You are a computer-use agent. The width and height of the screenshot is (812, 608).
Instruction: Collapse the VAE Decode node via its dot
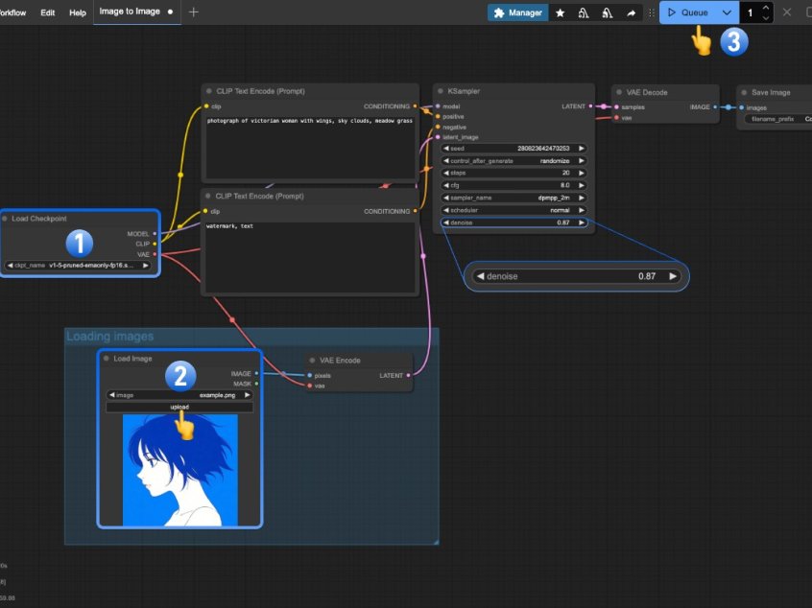click(619, 92)
